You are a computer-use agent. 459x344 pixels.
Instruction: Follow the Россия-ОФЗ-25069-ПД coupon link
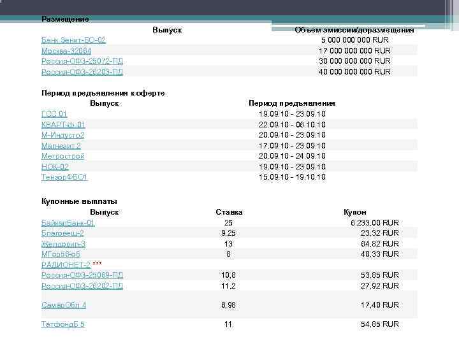(x=82, y=275)
